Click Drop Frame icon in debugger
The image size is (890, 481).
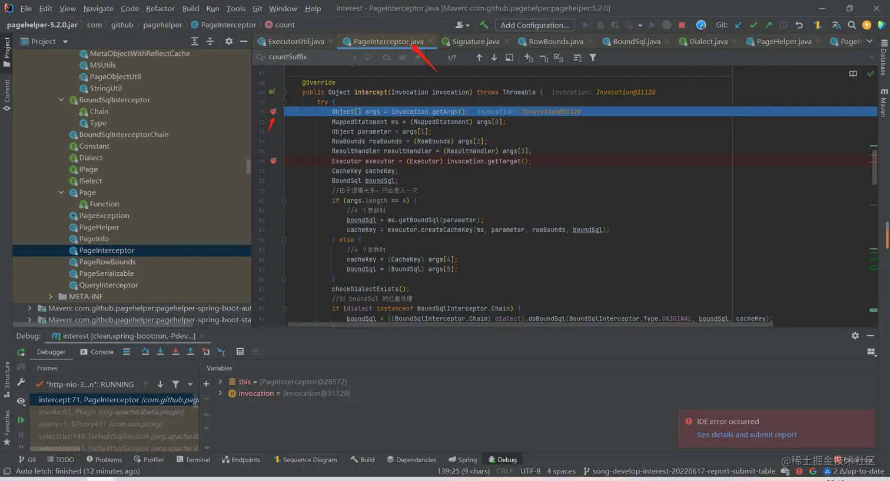pyautogui.click(x=205, y=352)
